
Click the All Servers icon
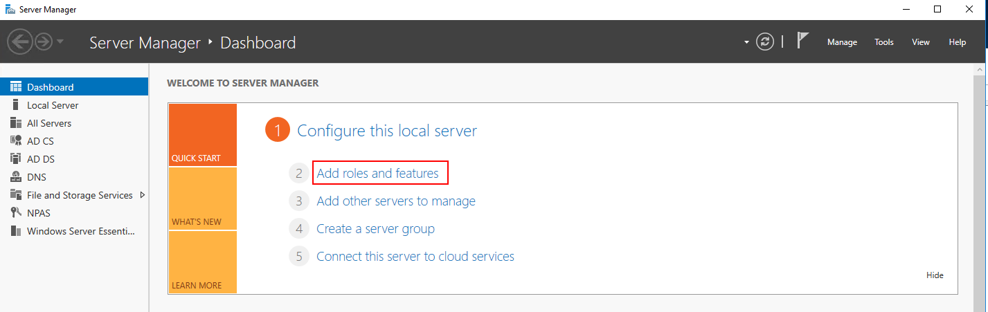[x=16, y=123]
